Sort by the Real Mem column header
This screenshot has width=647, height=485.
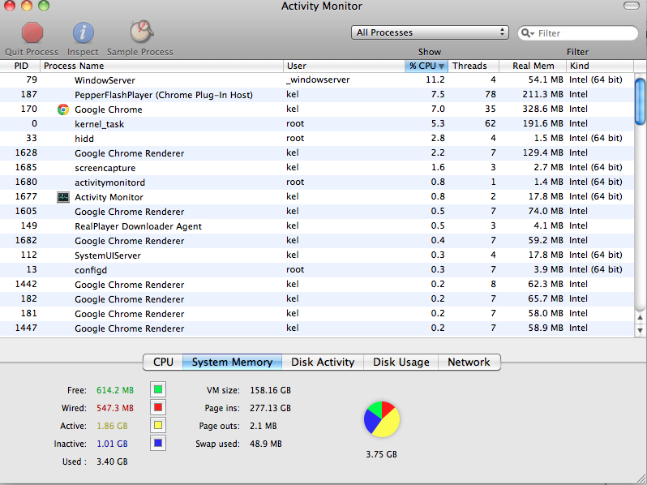pyautogui.click(x=533, y=66)
